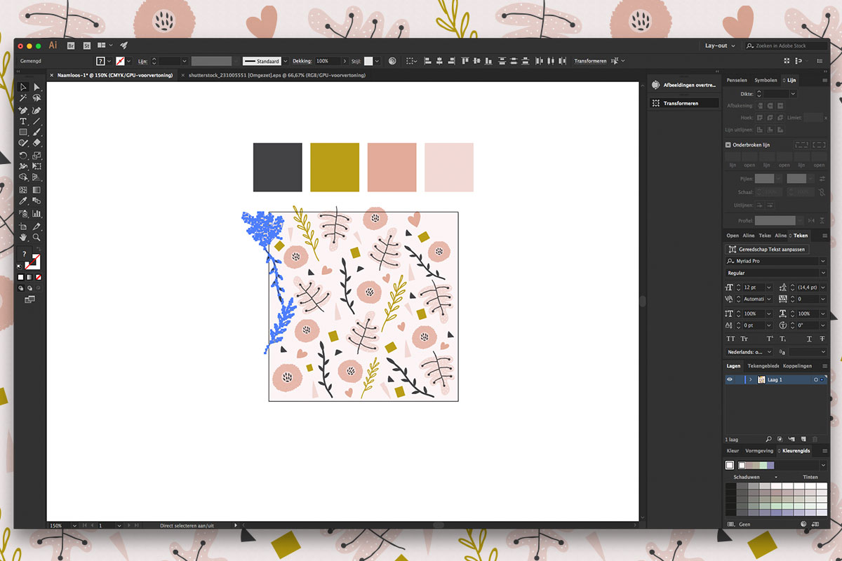This screenshot has width=842, height=561.
Task: Click the mustard yellow square on artboard
Action: pos(335,167)
